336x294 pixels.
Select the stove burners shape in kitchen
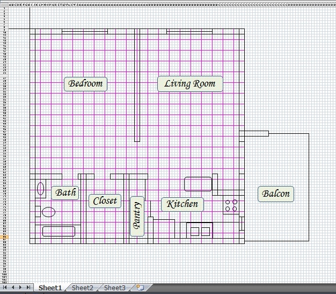[231, 205]
